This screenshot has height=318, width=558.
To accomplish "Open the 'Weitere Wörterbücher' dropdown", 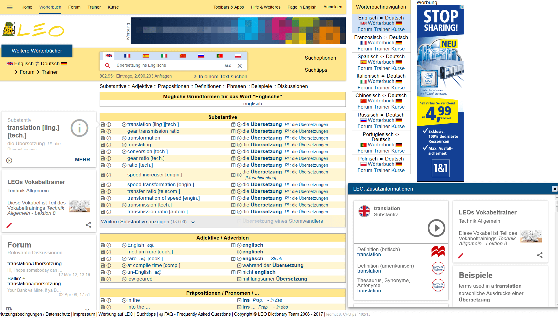I will [x=37, y=51].
